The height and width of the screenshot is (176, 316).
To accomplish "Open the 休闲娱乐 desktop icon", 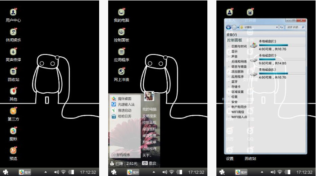I will 14,32.
